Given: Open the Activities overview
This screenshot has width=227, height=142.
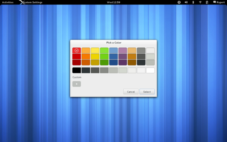Looking at the screenshot, I should coord(8,2).
